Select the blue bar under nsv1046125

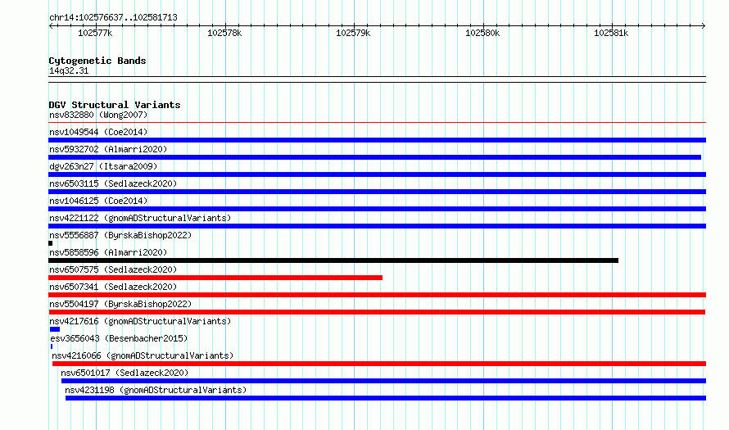(x=377, y=209)
